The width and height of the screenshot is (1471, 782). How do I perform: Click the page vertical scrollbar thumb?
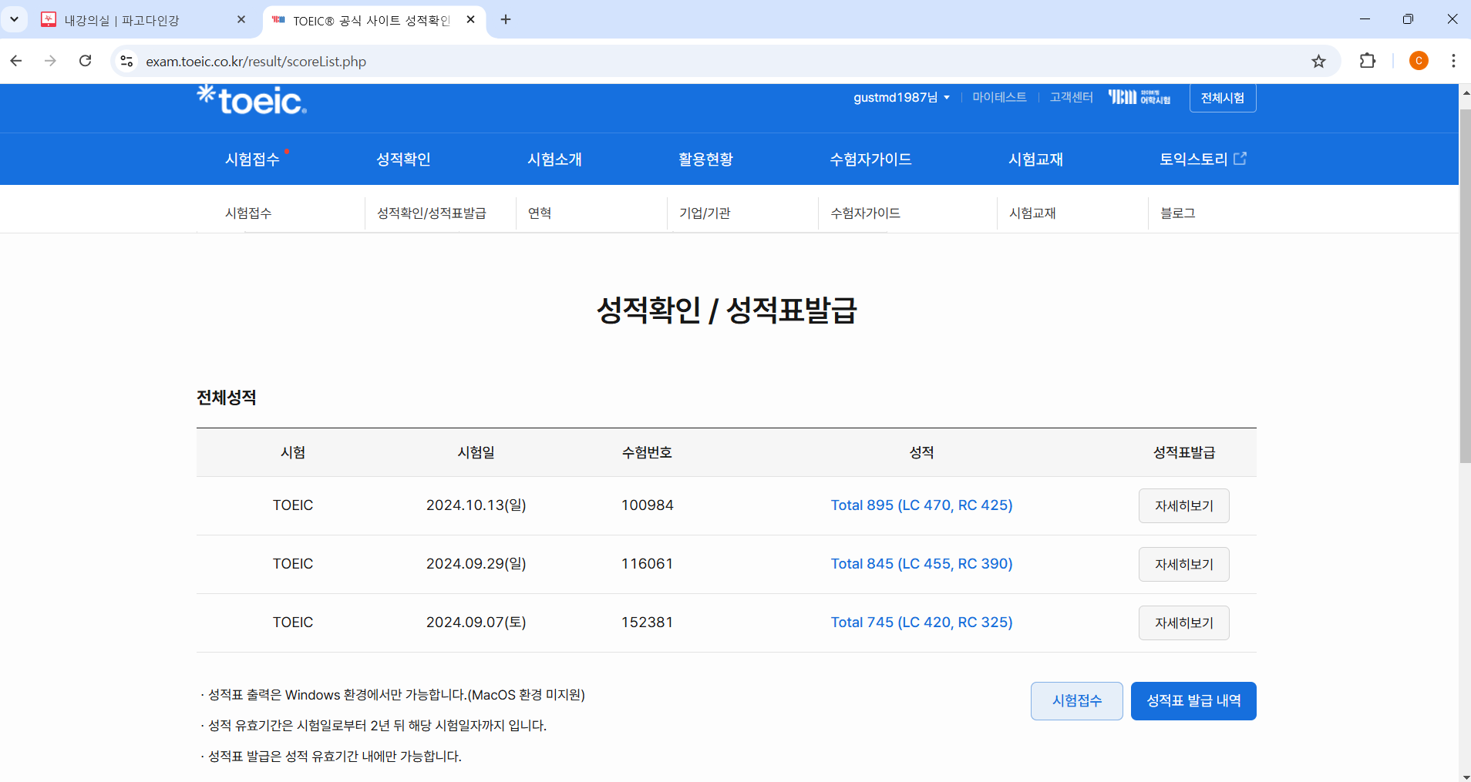(1465, 285)
